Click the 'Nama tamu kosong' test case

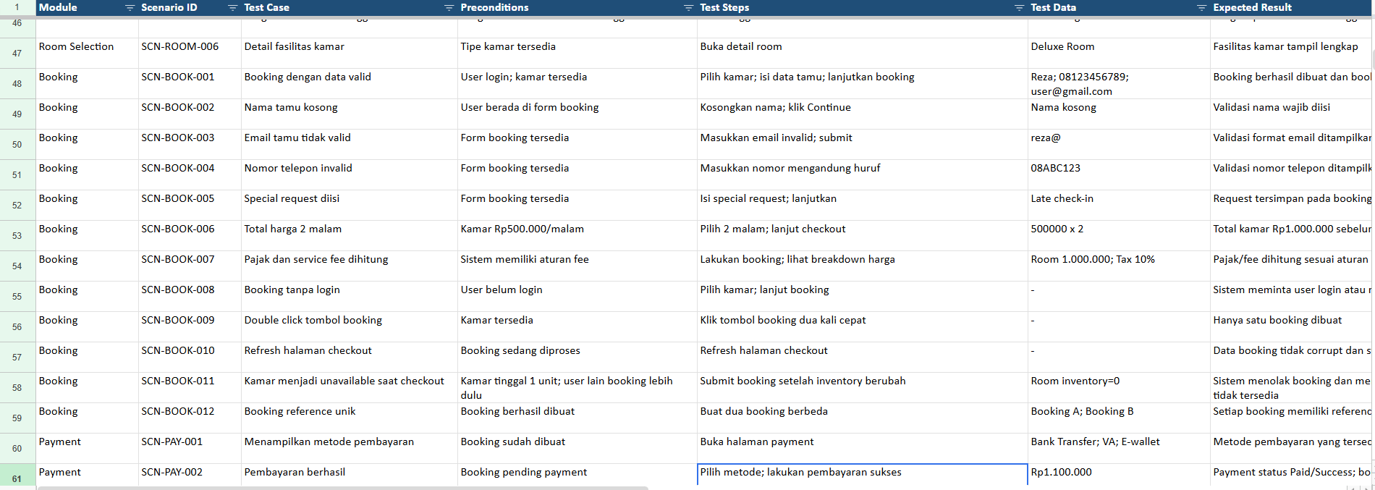[x=350, y=114]
